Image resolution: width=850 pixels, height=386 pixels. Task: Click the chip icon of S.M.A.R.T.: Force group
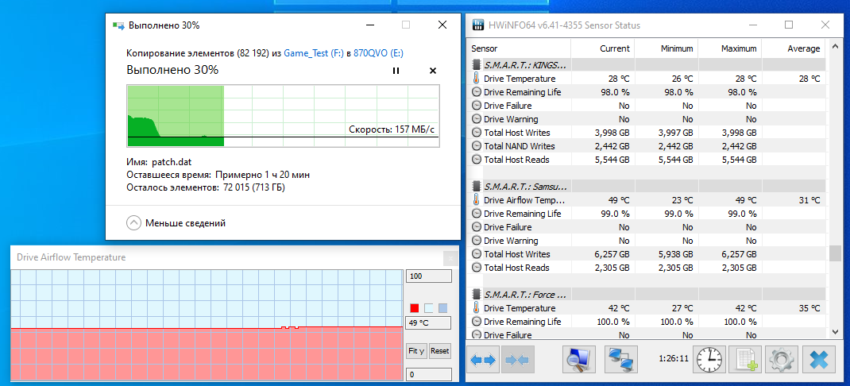[476, 295]
